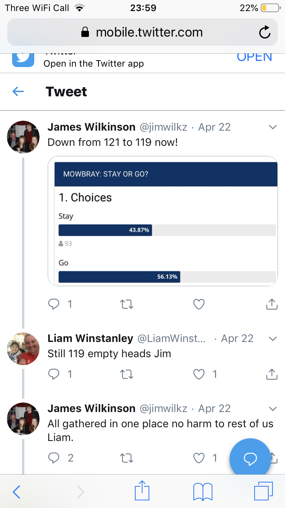The image size is (285, 508).
Task: Like the first James Wilkinson tweet
Action: 199,304
